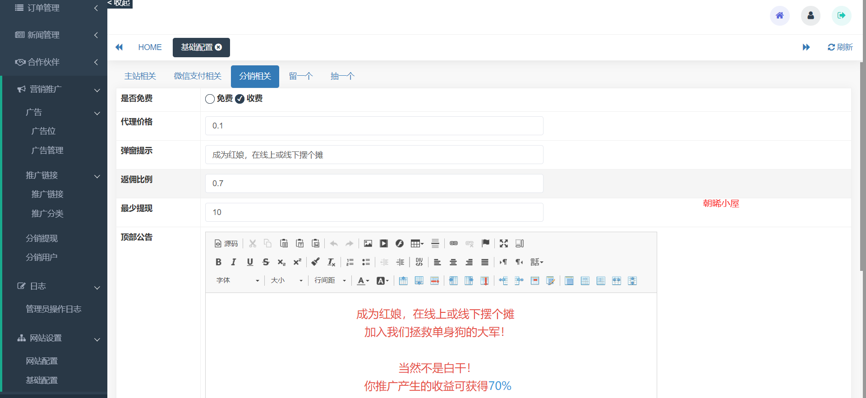Select the 免费 radio option
Viewport: 866px width, 398px height.
(x=210, y=99)
